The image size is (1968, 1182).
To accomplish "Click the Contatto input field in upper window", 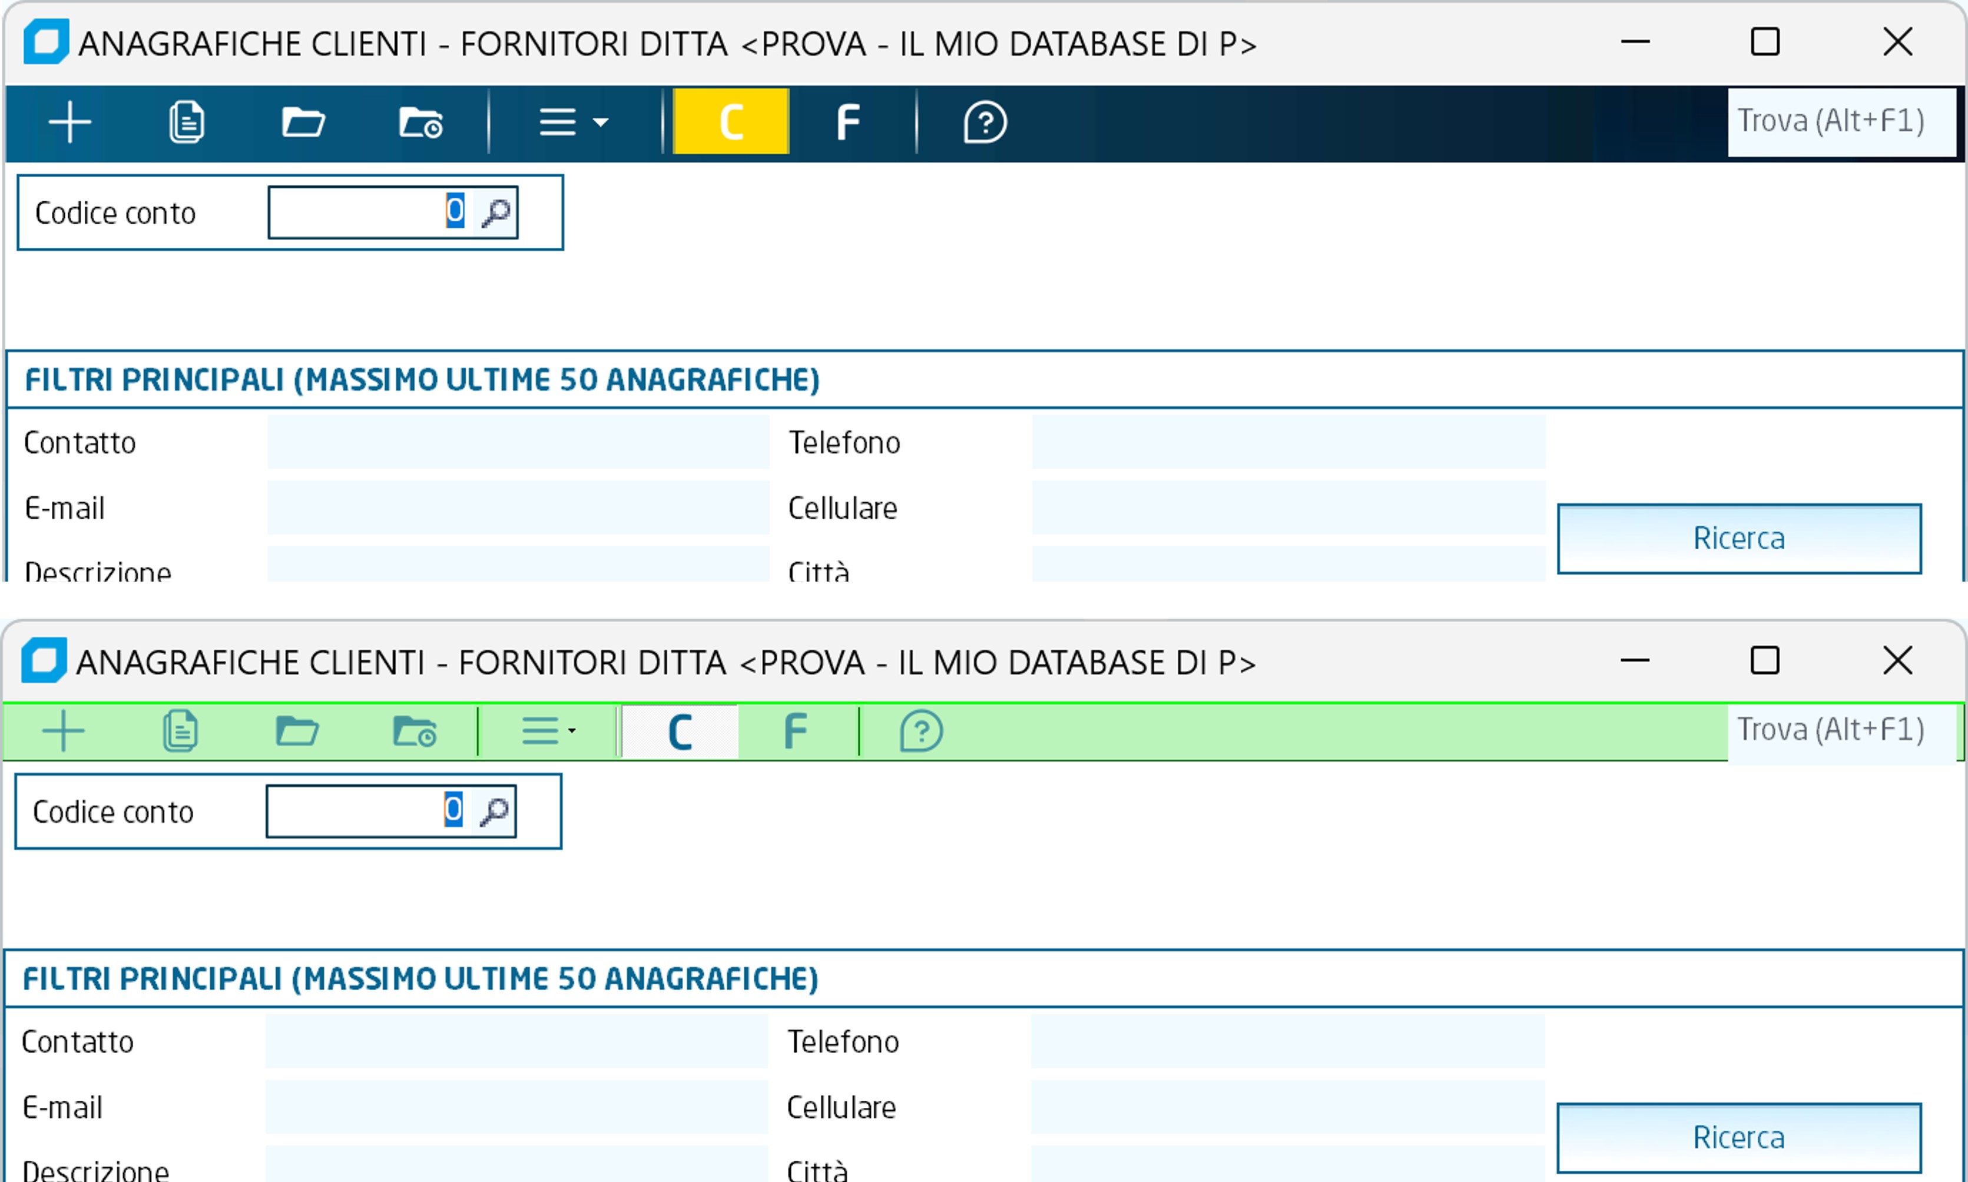I will (x=518, y=442).
